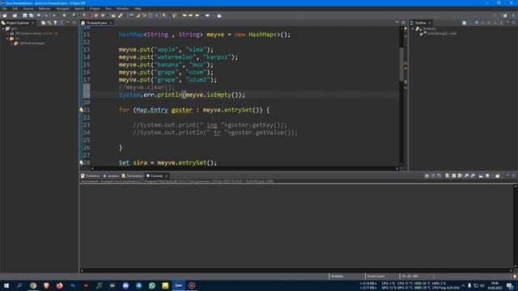
Task: Click the word meyve on line 11
Action: click(215, 34)
